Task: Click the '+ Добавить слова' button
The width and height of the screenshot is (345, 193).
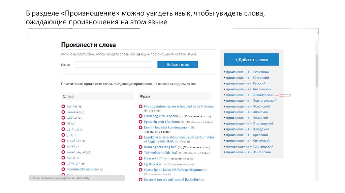Action: click(x=251, y=60)
